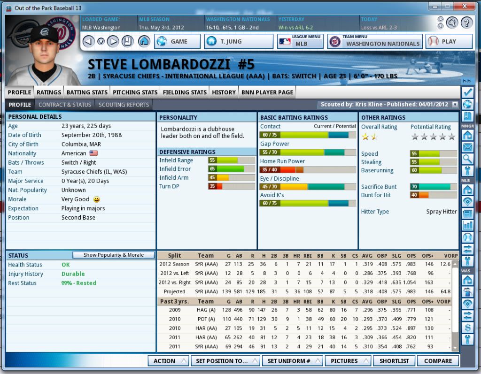Open the help question mark icon
Screen dimensions: 481x374
click(466, 23)
